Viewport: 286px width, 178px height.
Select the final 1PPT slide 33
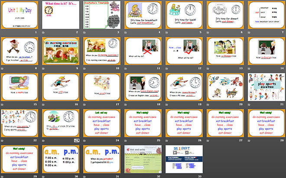tap(184, 159)
